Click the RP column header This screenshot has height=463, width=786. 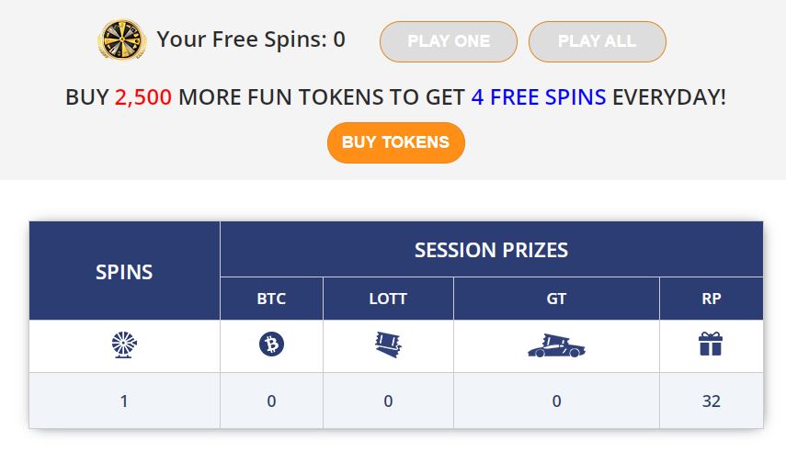click(x=712, y=299)
